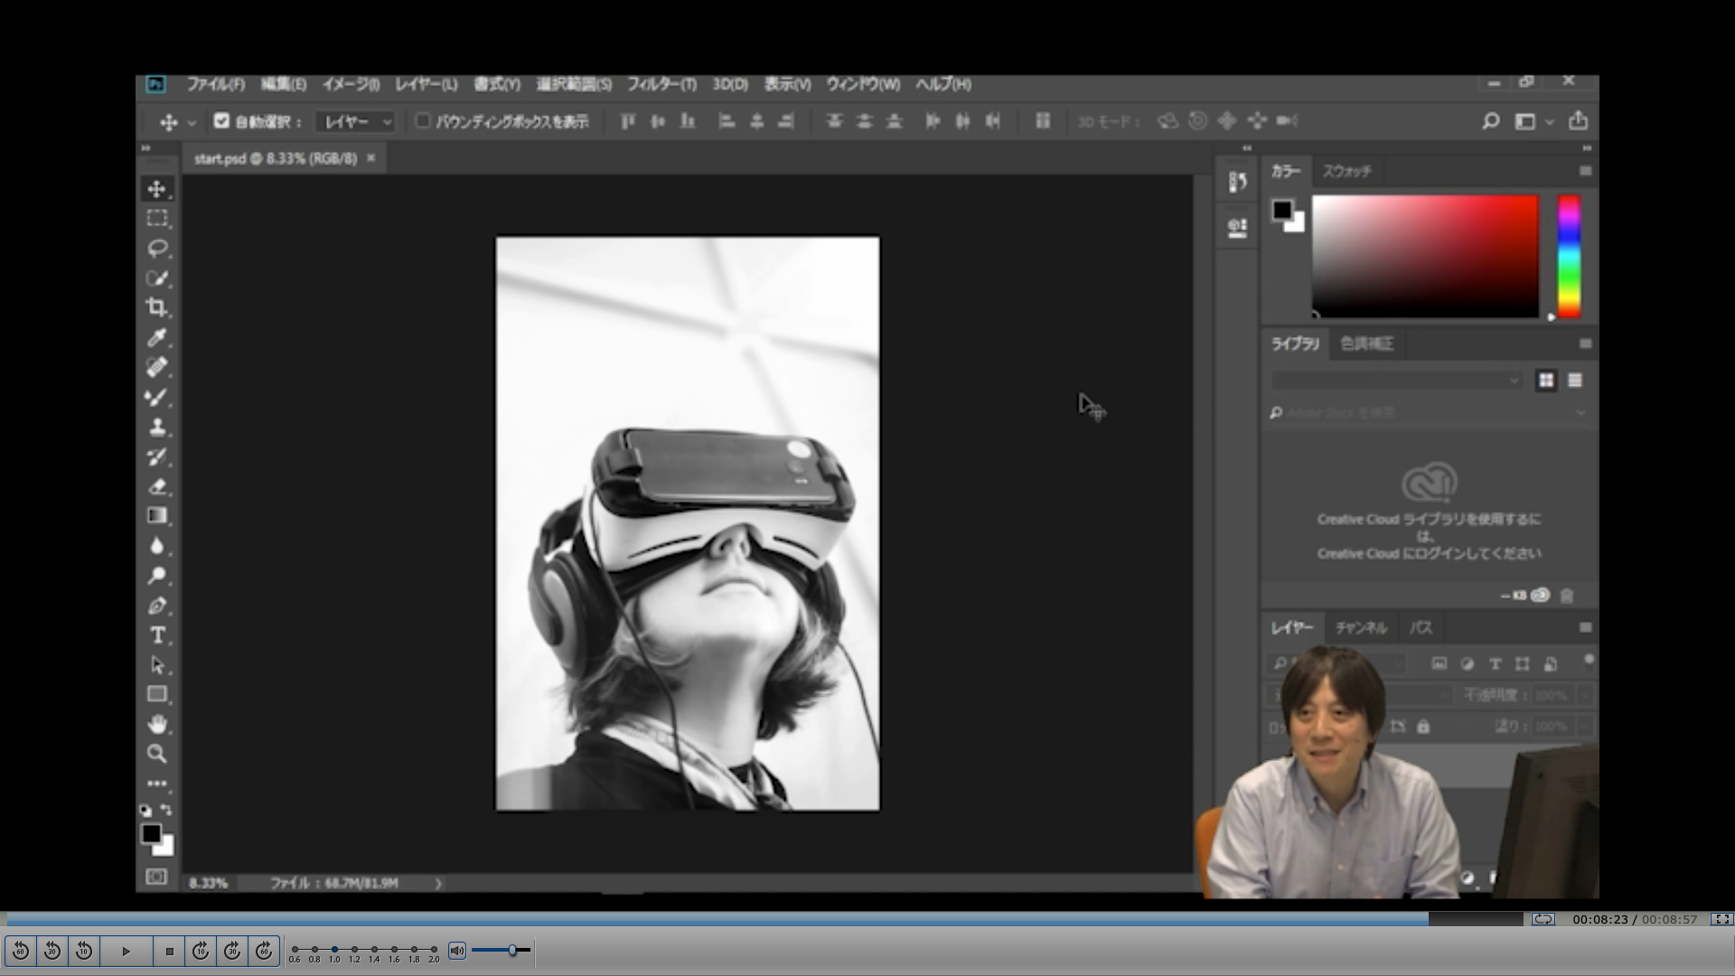Click the foreground color swatch in toolbox
Viewport: 1735px width, 976px height.
pos(151,834)
